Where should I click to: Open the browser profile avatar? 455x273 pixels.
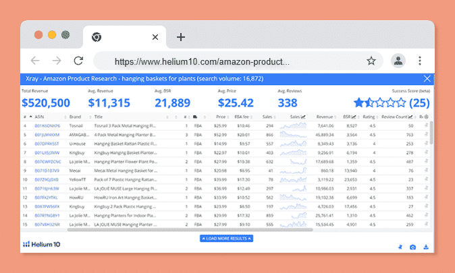point(398,61)
